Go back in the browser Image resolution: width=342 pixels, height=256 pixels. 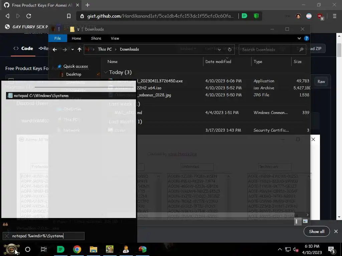(7, 16)
